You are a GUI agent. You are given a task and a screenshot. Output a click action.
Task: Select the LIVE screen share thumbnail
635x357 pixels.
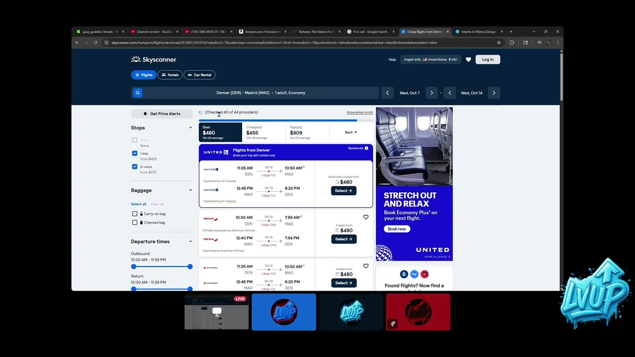[x=217, y=312]
